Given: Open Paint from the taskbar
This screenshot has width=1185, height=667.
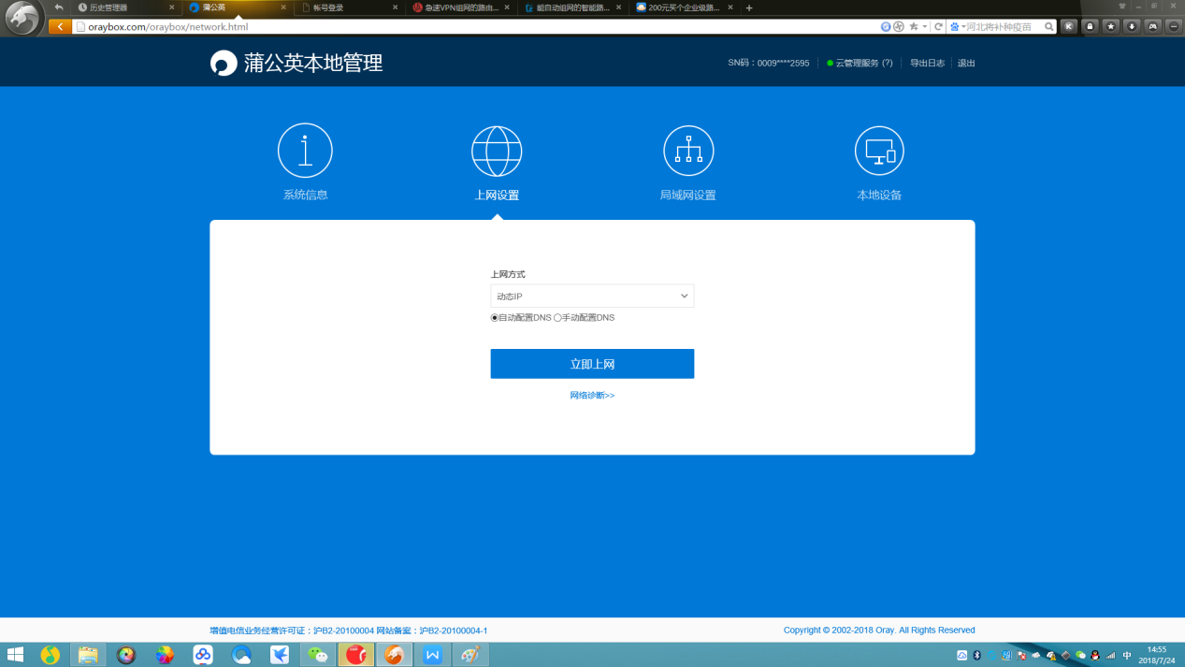Looking at the screenshot, I should click(470, 655).
